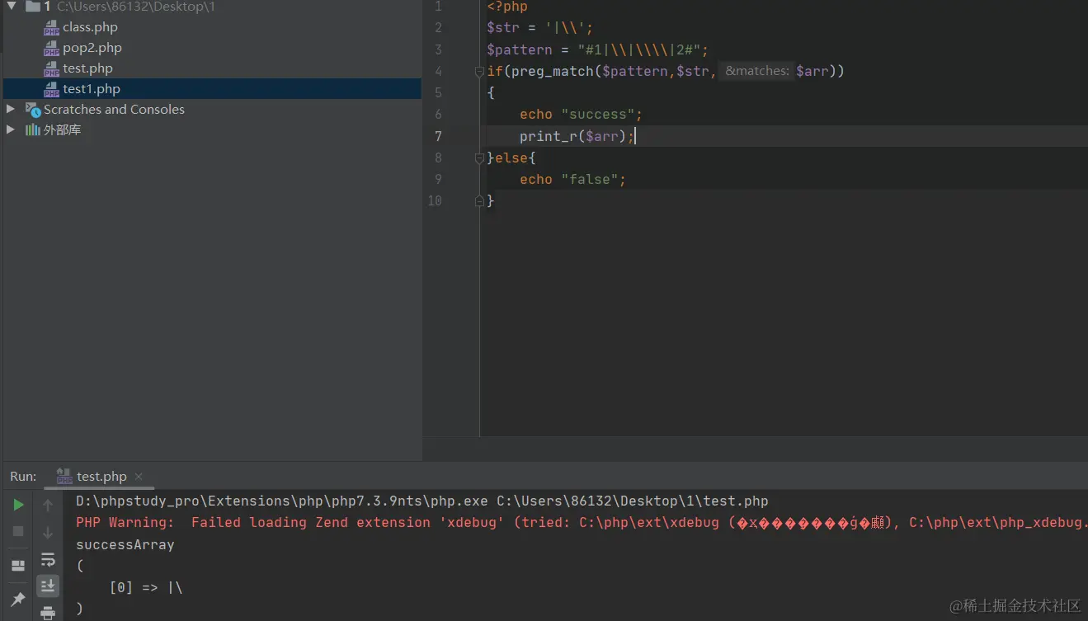Click the Down the stack trace arrow

tap(48, 532)
